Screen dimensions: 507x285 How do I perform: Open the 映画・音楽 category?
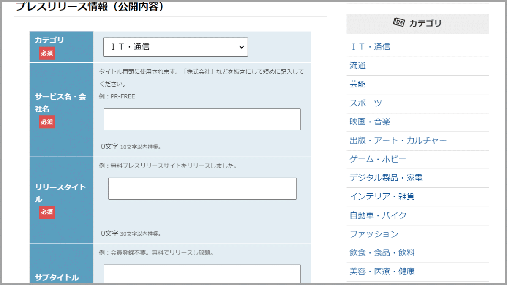click(370, 122)
